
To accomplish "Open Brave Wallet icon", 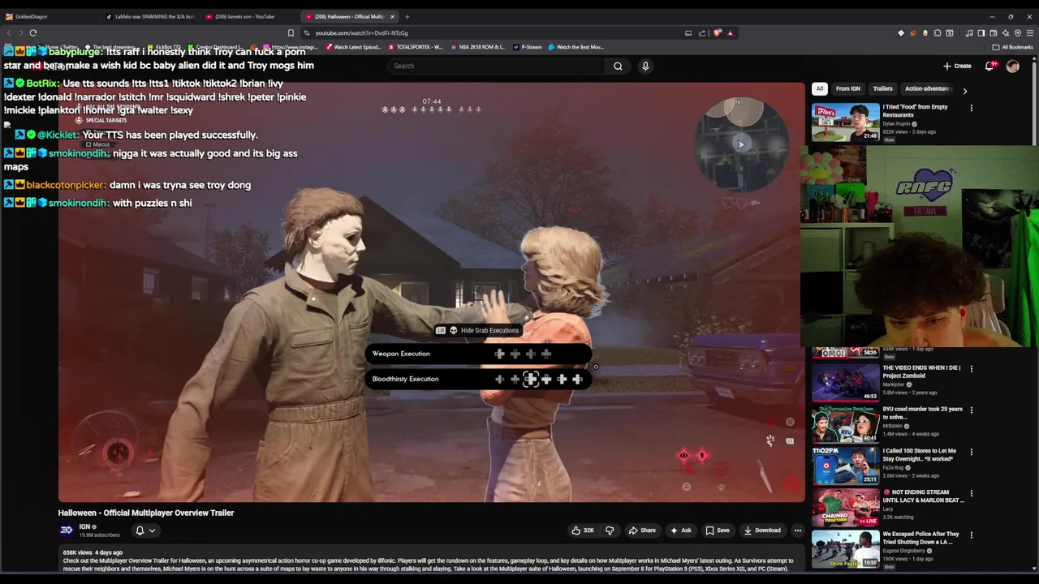I will click(x=994, y=33).
